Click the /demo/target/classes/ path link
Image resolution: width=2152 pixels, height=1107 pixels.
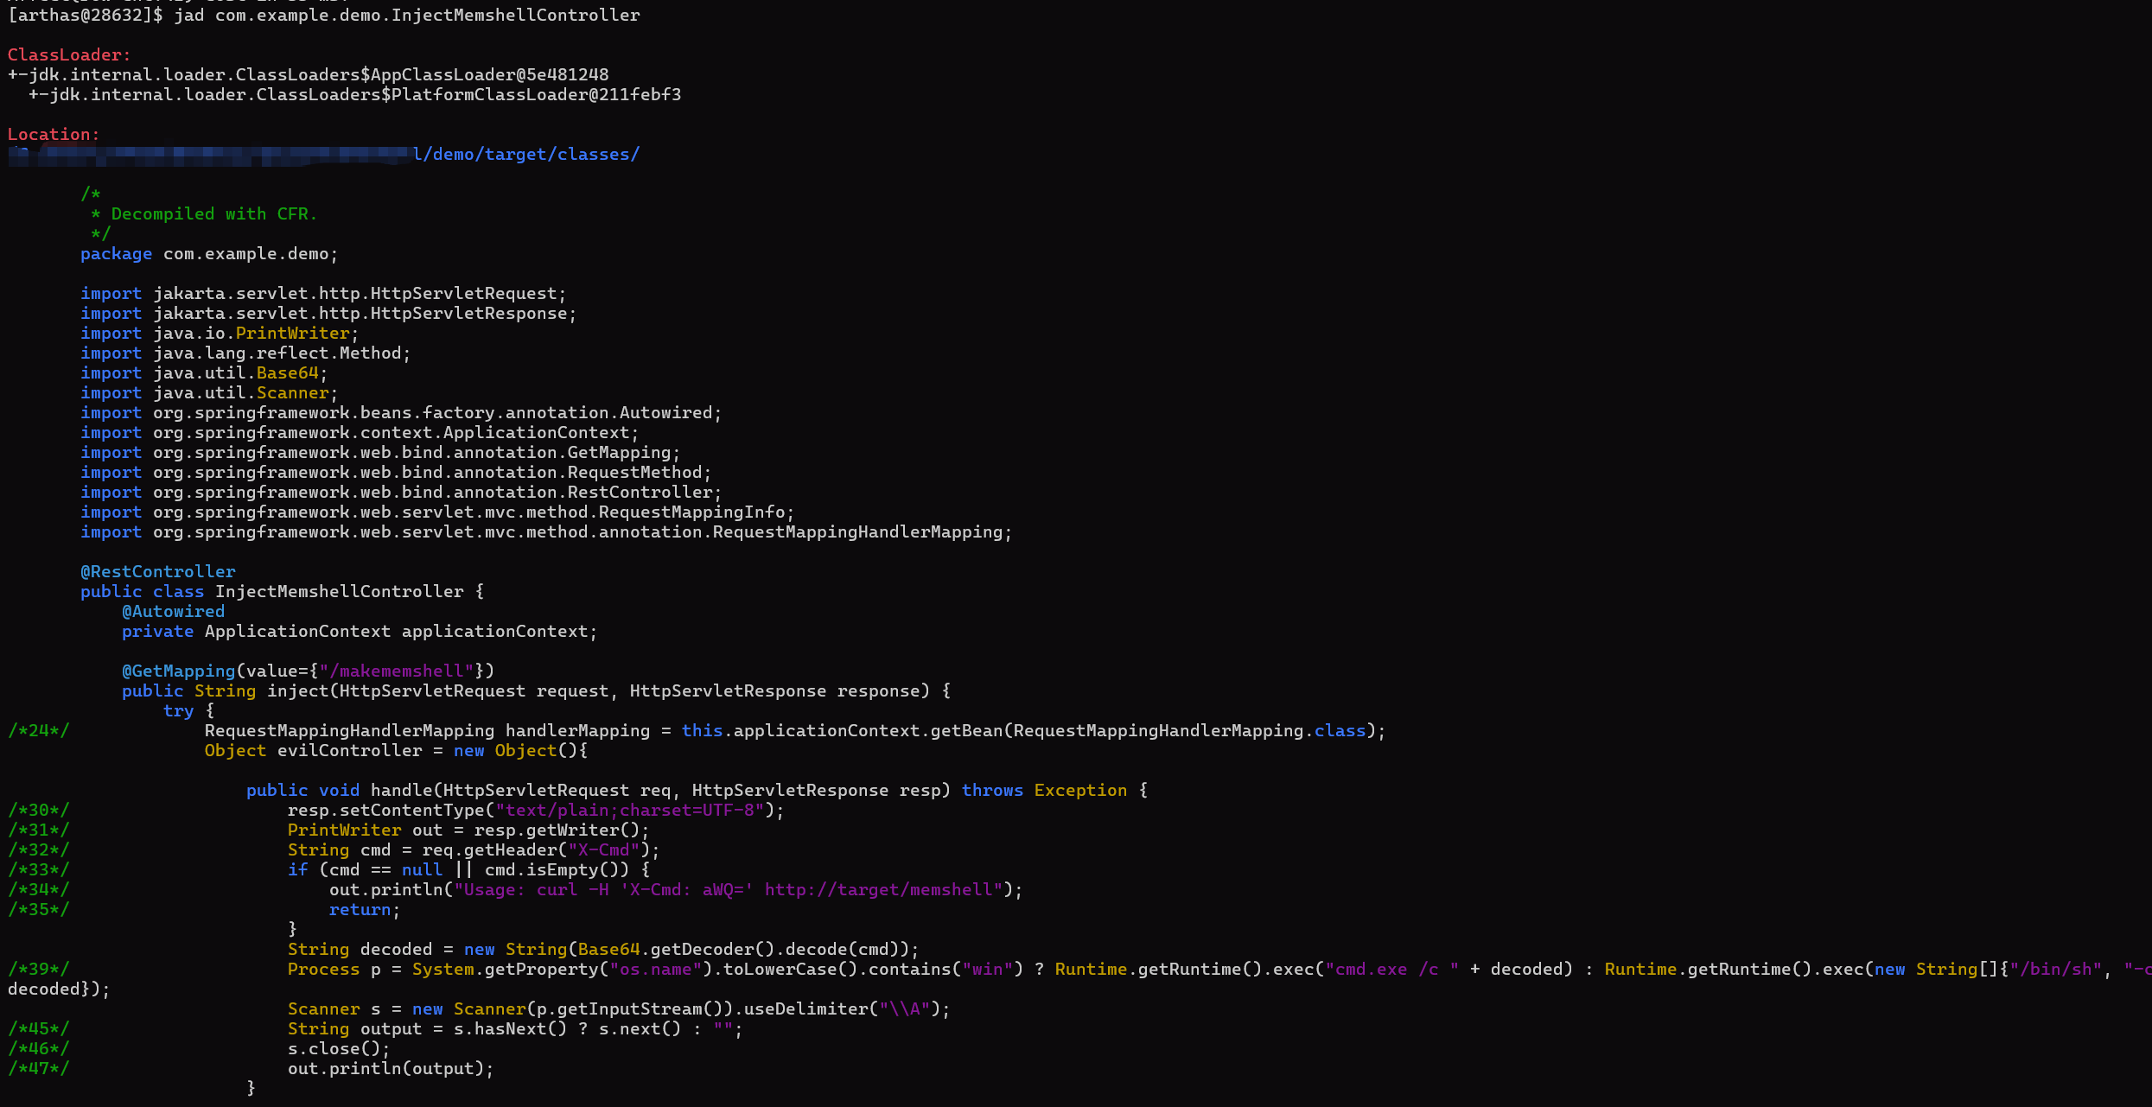[x=526, y=154]
